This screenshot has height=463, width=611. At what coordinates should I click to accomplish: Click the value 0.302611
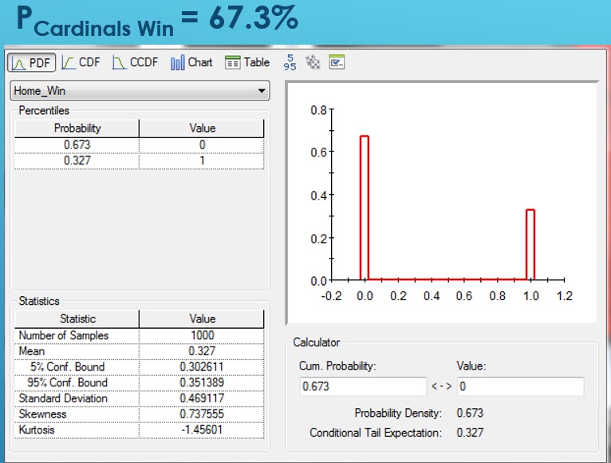pos(202,366)
